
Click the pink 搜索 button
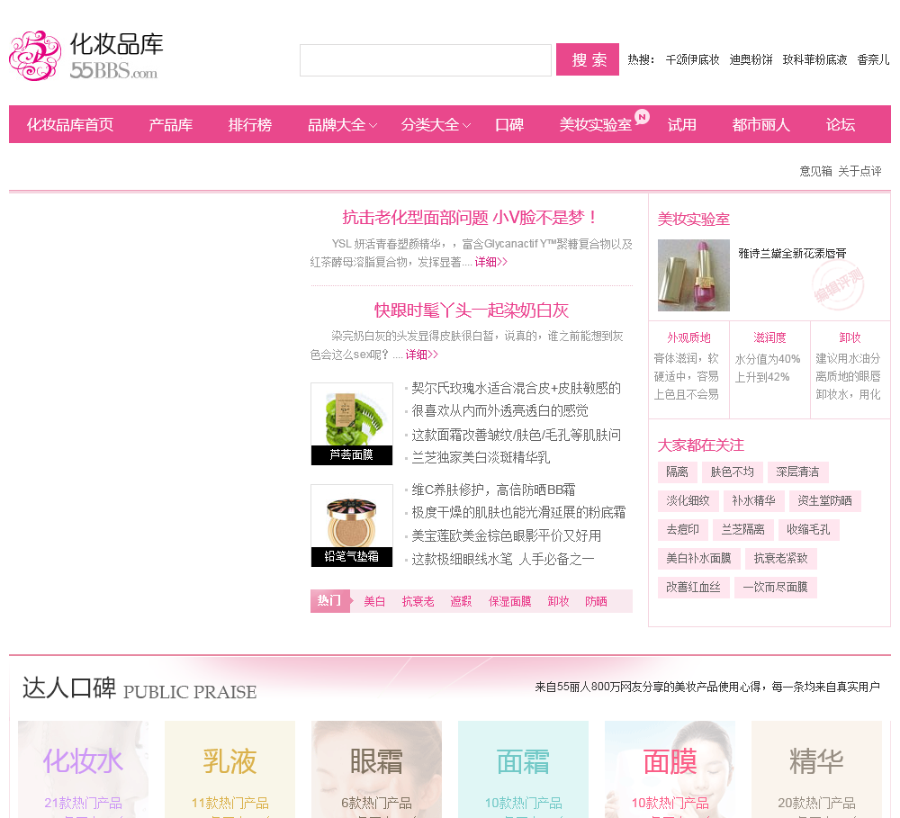(588, 59)
